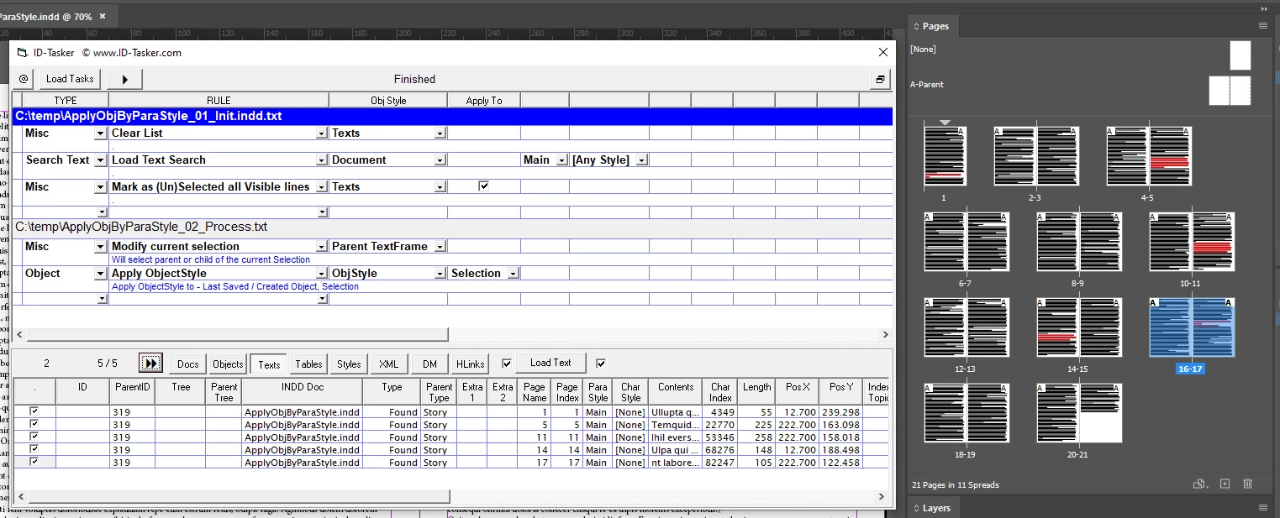
Task: Open the Document object style dropdown
Action: point(440,160)
